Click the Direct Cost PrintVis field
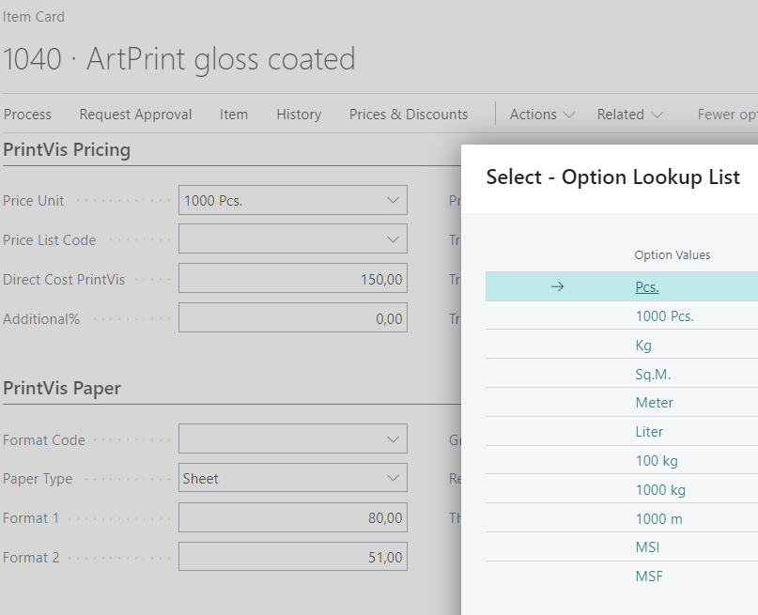 click(293, 278)
